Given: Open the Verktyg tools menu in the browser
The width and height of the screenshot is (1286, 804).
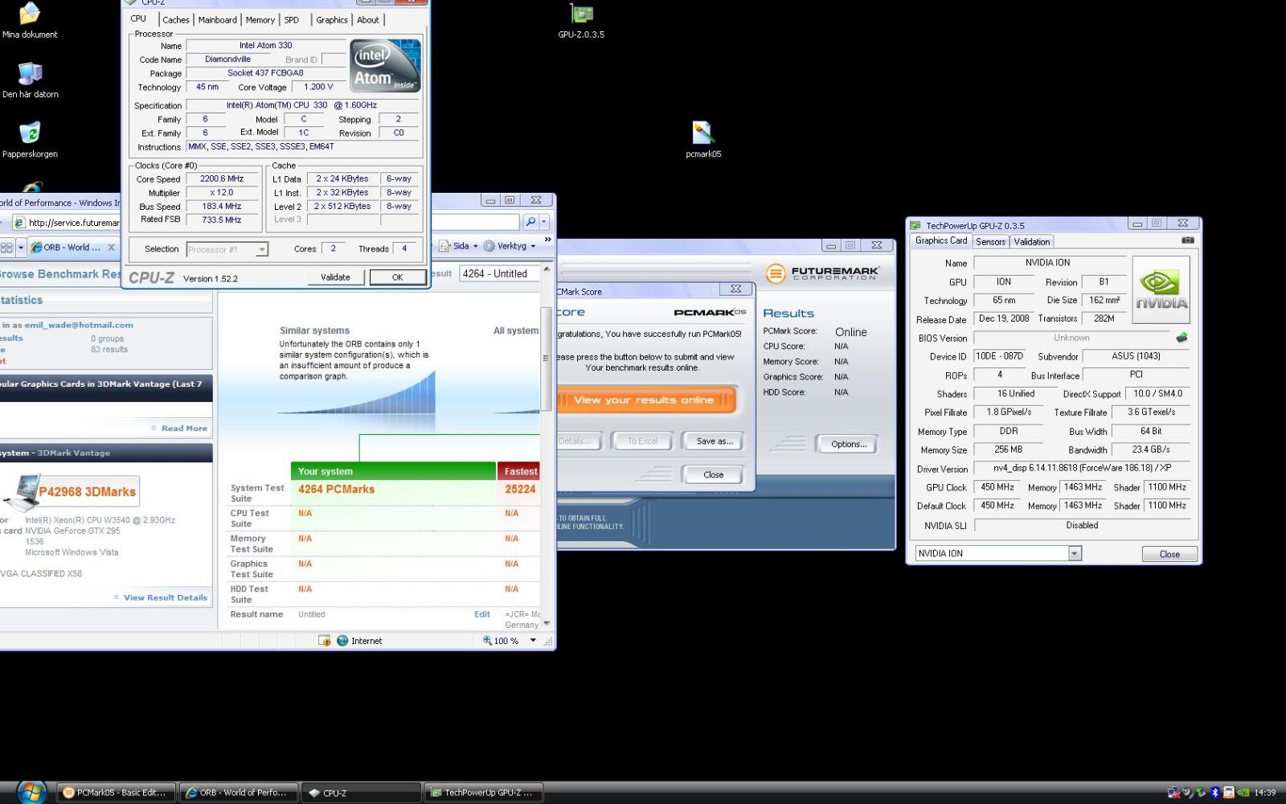Looking at the screenshot, I should [509, 246].
